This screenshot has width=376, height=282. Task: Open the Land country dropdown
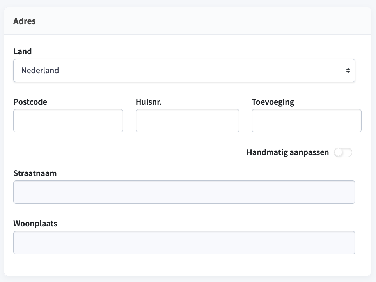184,70
